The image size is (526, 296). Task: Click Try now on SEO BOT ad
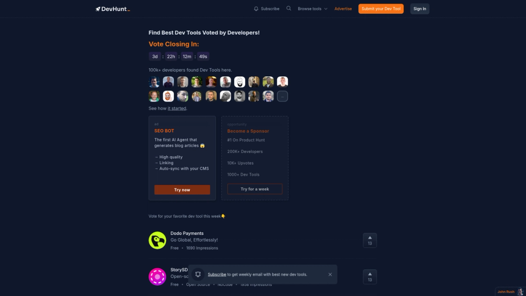point(182,190)
